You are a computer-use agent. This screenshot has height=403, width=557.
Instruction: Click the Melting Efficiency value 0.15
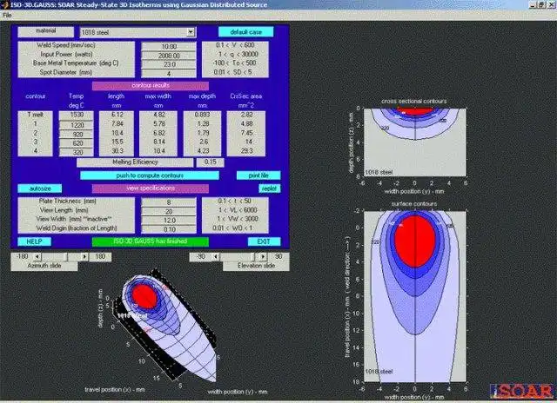pyautogui.click(x=211, y=162)
